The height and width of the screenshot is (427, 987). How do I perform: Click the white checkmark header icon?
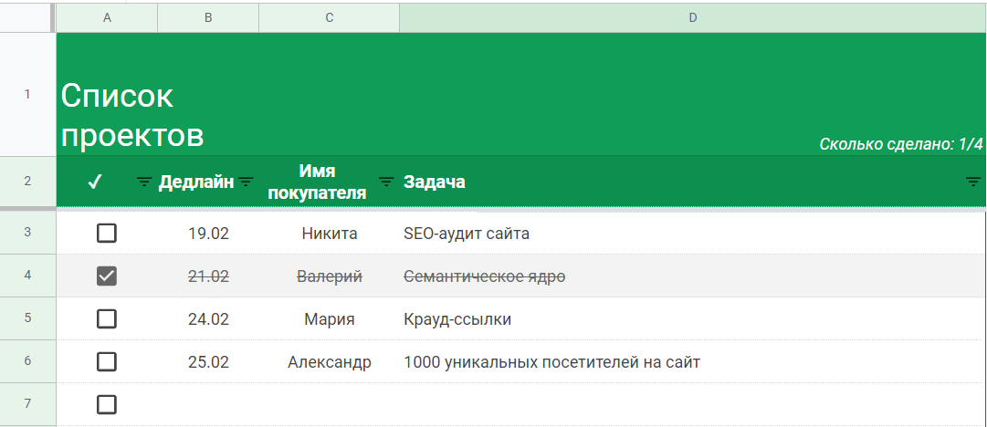94,182
